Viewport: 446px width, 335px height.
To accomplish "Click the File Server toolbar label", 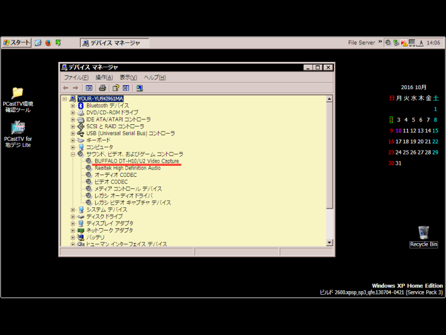I will coord(361,43).
